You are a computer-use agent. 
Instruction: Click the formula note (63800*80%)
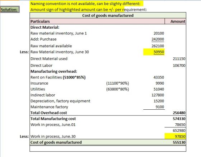point(118,89)
